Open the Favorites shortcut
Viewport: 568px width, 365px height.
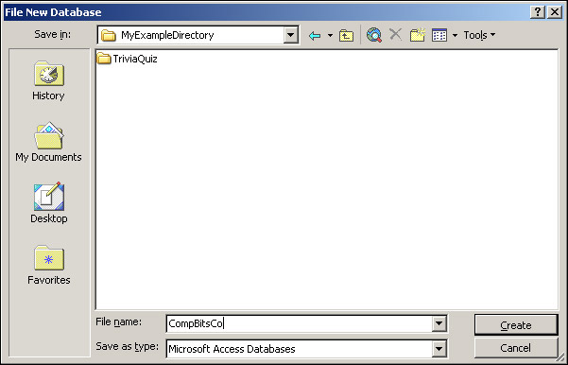(x=49, y=265)
